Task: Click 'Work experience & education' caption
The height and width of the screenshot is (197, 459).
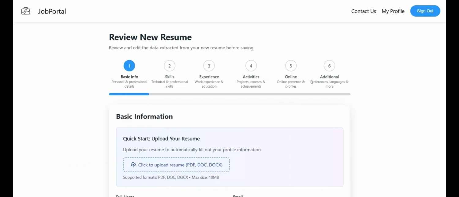Action: tap(209, 84)
